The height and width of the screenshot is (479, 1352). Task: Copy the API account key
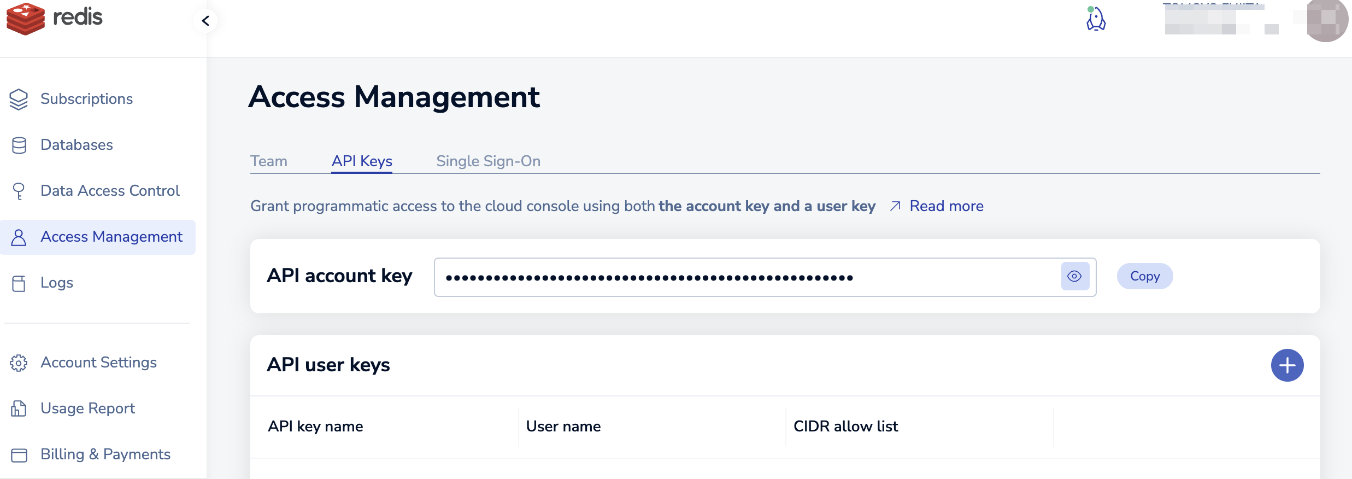[x=1145, y=277]
